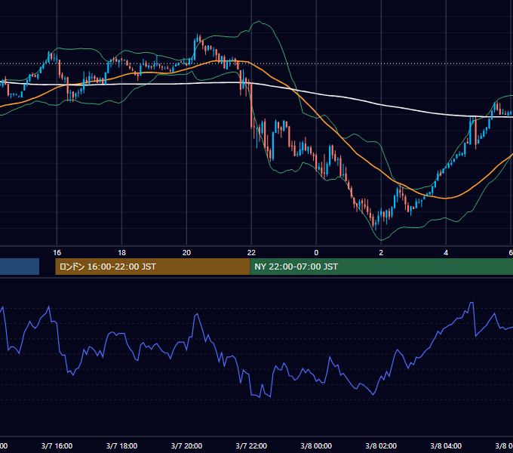Click the 3/7 22:00 label on lower axis
Screen dimensions: 513x453
[x=251, y=446]
